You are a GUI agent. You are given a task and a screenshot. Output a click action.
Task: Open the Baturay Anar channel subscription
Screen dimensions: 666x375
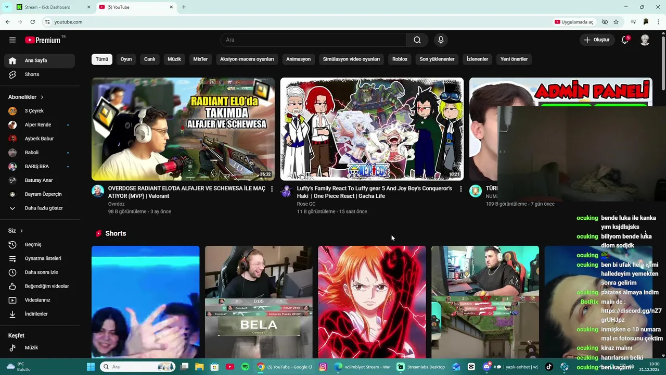[x=40, y=180]
